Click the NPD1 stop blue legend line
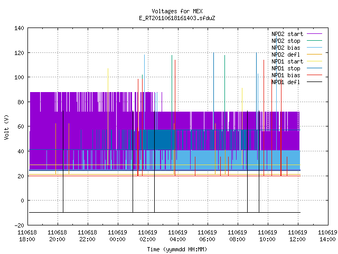This screenshot has height=254, width=338. tap(314, 68)
